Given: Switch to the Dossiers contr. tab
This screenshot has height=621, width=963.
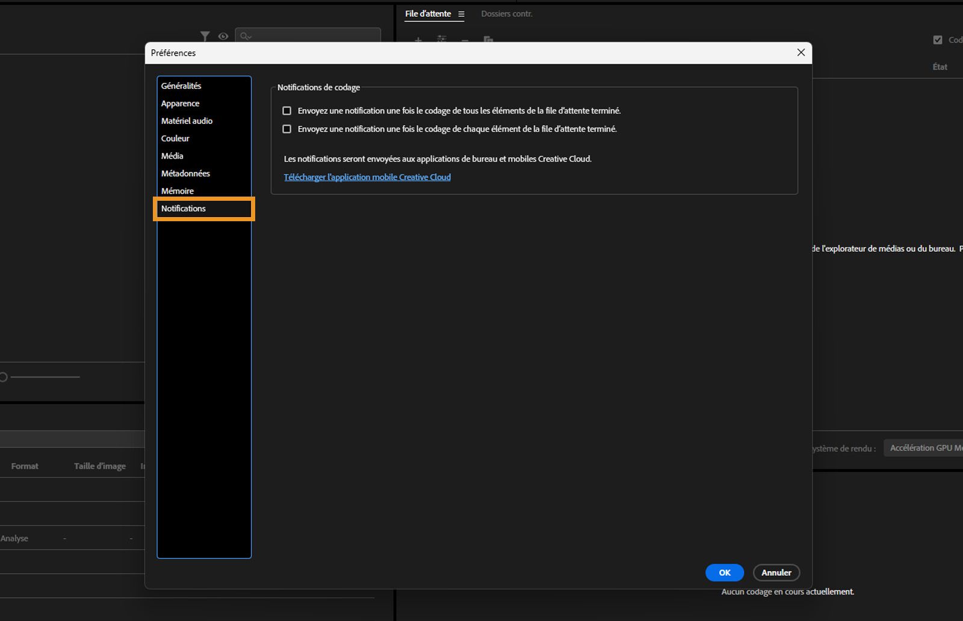Looking at the screenshot, I should point(506,13).
